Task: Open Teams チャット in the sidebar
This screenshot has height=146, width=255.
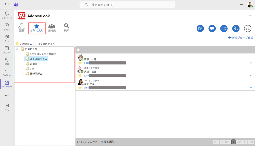Action: click(7, 27)
